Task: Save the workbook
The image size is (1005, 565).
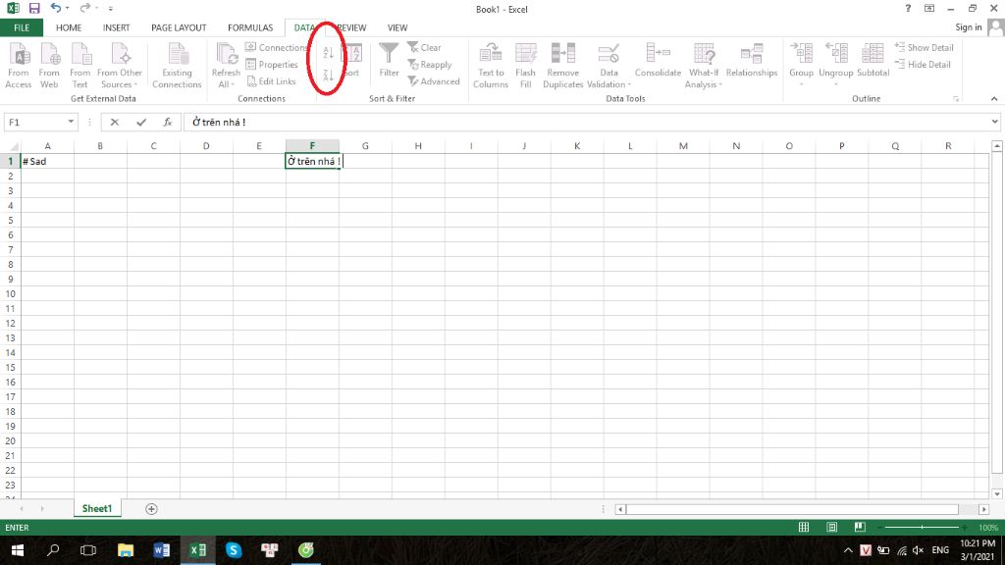Action: [x=34, y=8]
